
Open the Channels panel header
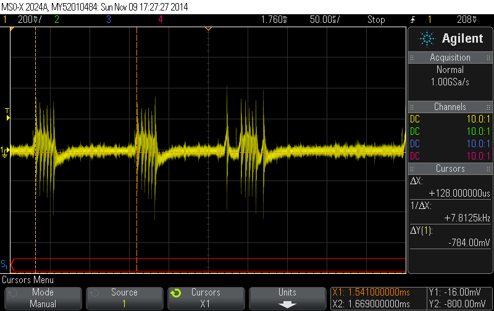pos(450,106)
